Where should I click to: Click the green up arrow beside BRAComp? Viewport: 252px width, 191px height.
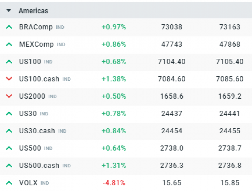(9, 27)
